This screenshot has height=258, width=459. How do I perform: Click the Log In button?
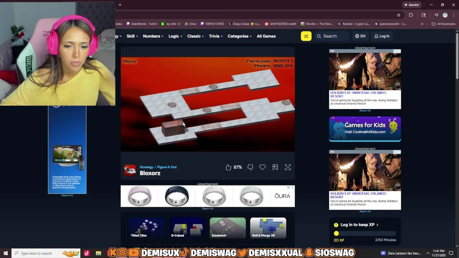click(382, 36)
